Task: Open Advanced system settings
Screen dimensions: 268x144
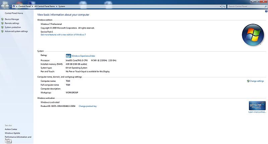Action: (16, 31)
